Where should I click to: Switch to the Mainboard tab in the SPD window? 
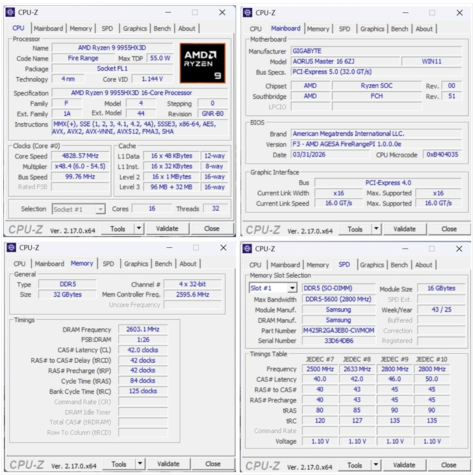[285, 265]
